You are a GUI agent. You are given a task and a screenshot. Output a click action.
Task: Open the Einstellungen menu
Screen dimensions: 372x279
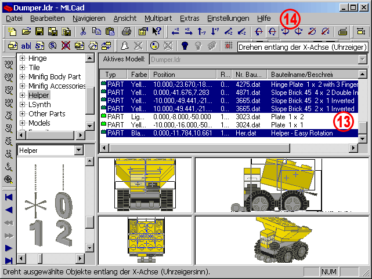click(228, 19)
